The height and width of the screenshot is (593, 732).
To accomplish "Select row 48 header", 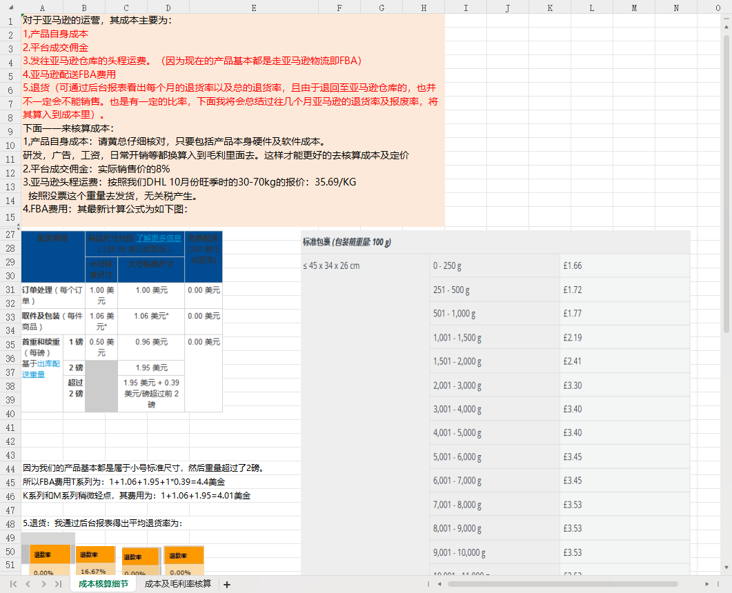I will point(10,524).
